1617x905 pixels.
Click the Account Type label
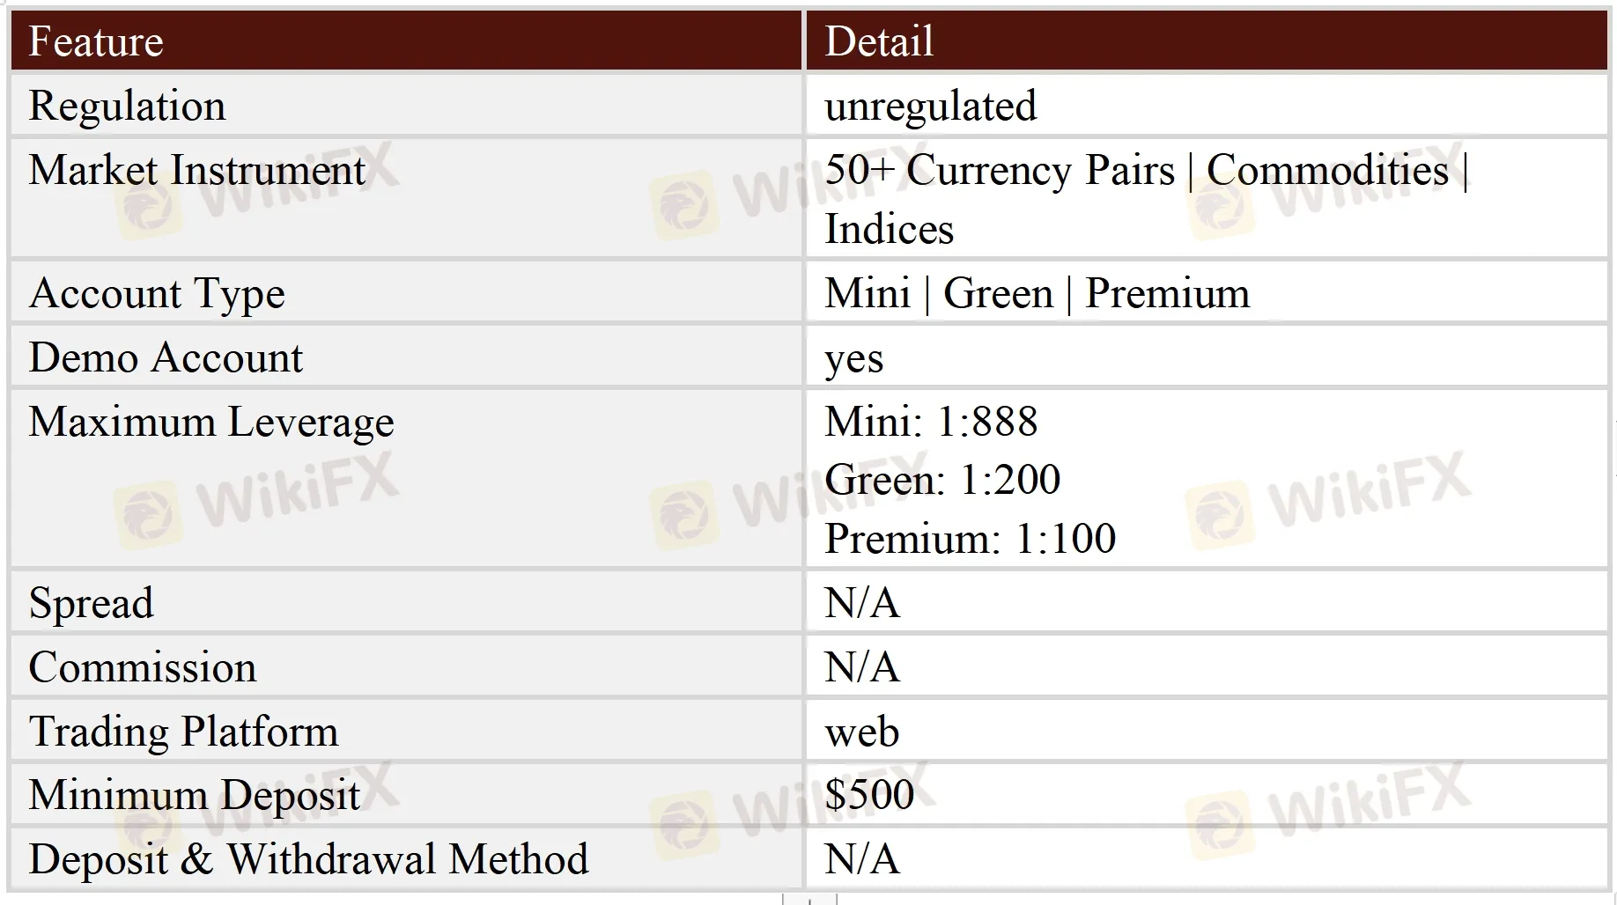click(157, 293)
